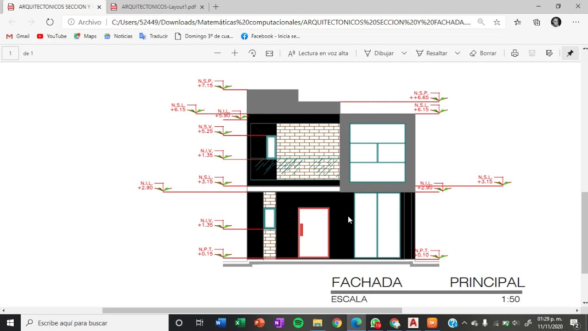Close the ARQUITECTONICOS SECCION tab

pos(99,7)
